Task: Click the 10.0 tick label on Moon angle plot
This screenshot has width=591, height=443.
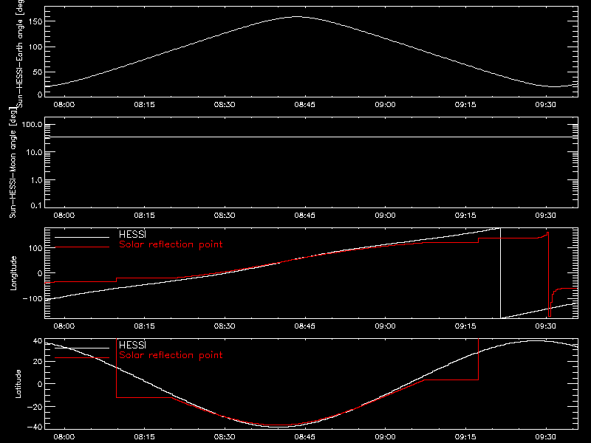Action: coord(34,152)
